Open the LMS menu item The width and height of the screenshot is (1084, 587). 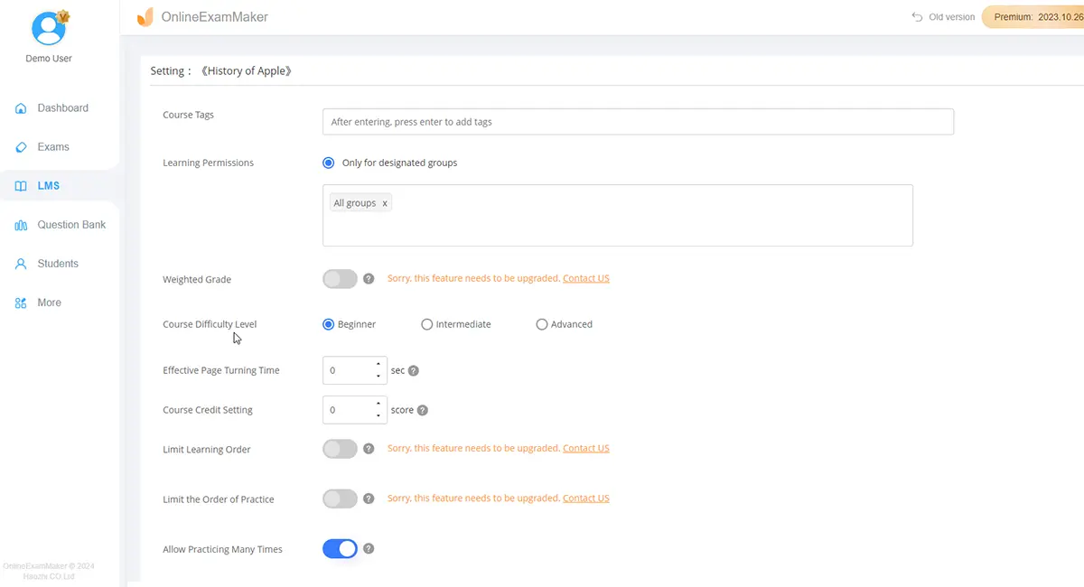[49, 186]
